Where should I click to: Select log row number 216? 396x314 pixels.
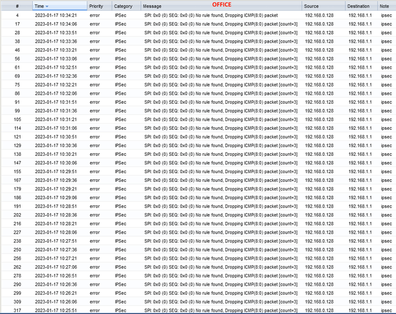(x=17, y=224)
